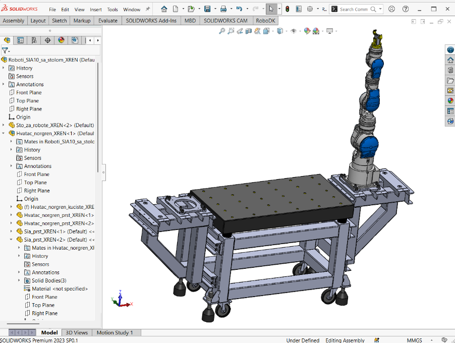Switch to the Evaluate tab
This screenshot has width=455, height=343.
coord(107,21)
